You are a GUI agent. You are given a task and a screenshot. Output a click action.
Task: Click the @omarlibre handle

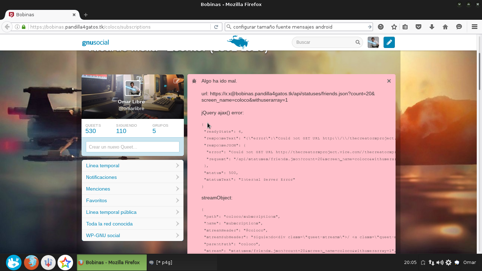pos(131,108)
